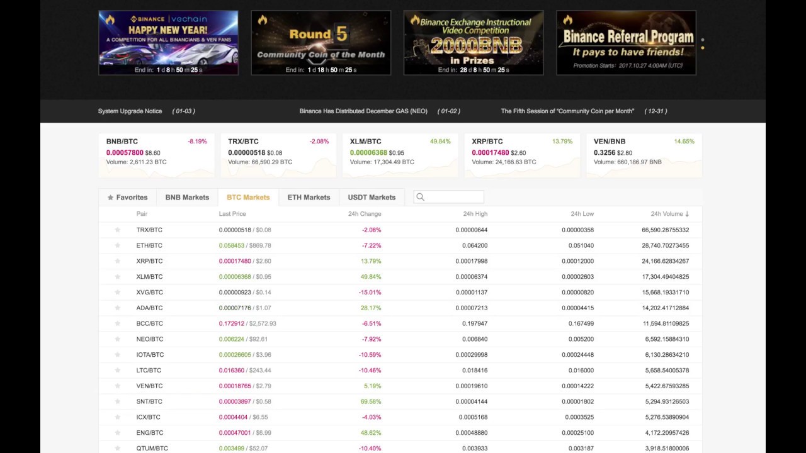
Task: Star the XLM/BTC pair as favorite
Action: pos(117,277)
